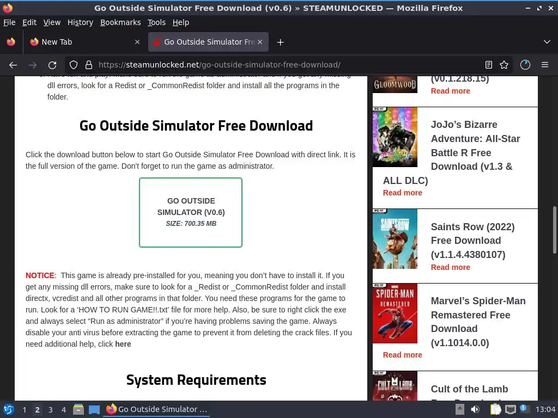Click the 'here' help link in notice
558x418 pixels.
tap(123, 344)
